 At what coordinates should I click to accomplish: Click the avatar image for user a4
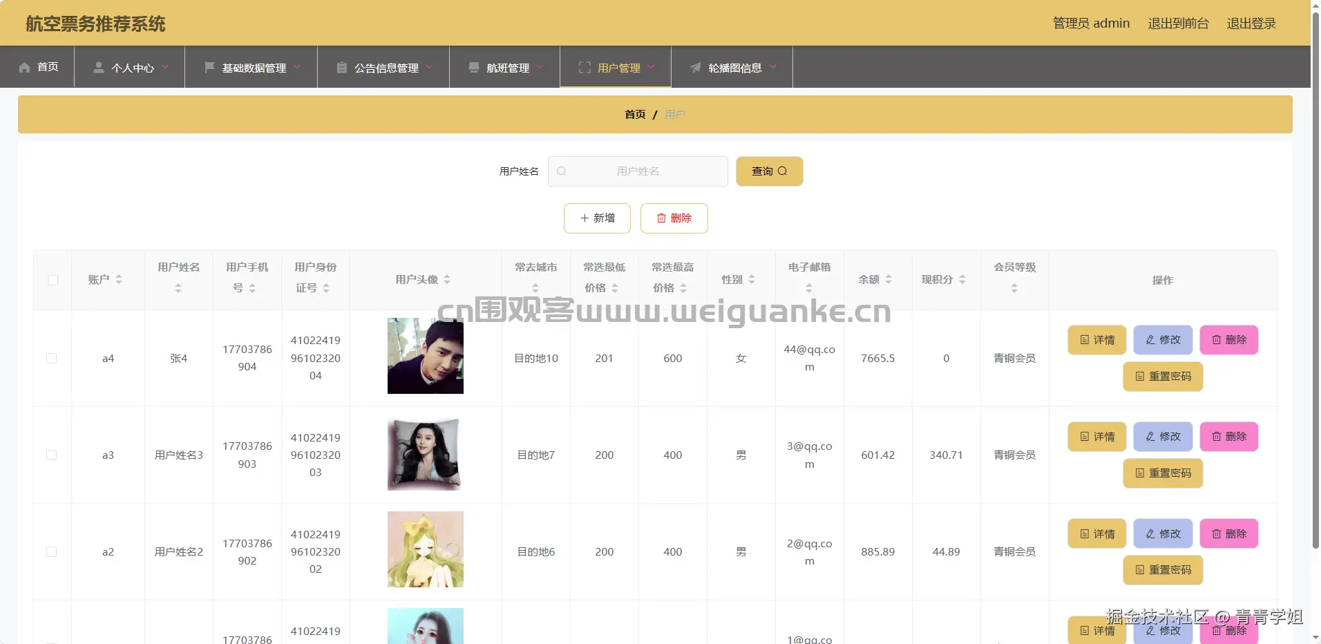[426, 356]
